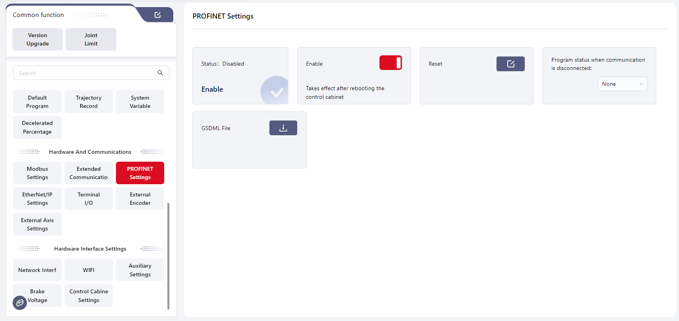Open Trajectory Record

89,102
